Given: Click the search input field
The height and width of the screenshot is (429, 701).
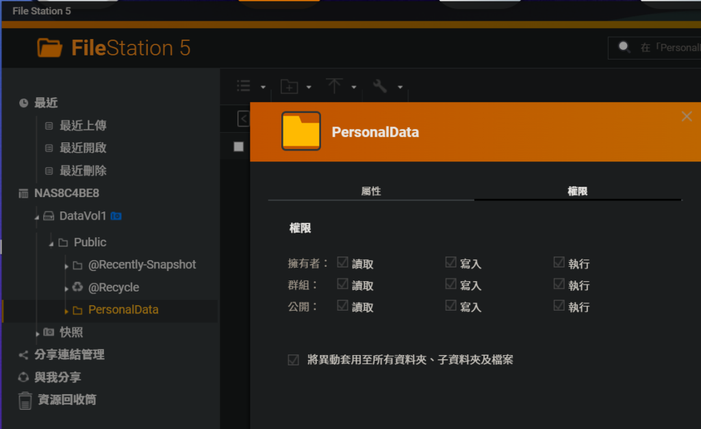Looking at the screenshot, I should click(x=654, y=47).
